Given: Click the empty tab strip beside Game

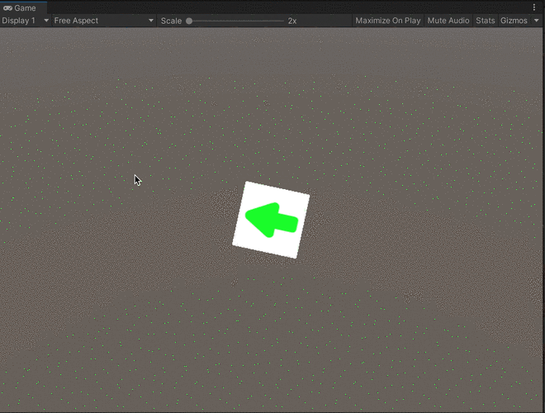Looking at the screenshot, I should pos(248,7).
